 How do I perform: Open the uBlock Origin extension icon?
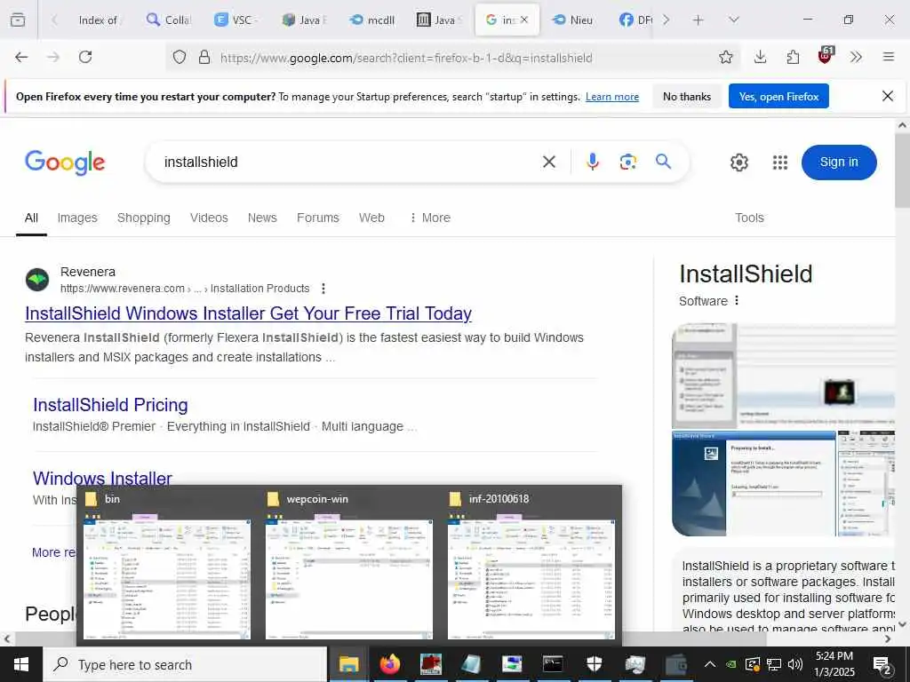tap(826, 55)
